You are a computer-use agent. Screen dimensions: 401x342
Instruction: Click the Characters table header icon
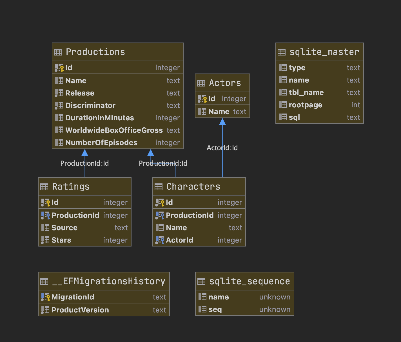[159, 187]
